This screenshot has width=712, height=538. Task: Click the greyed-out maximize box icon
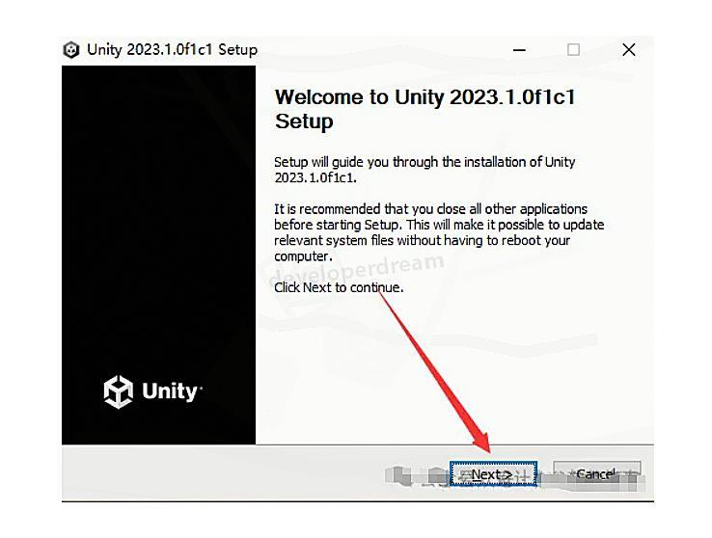(573, 49)
